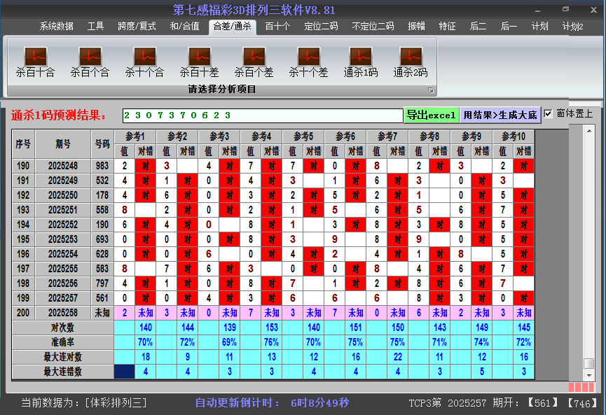Open the 杀十个合 analysis icon

pyautogui.click(x=145, y=62)
